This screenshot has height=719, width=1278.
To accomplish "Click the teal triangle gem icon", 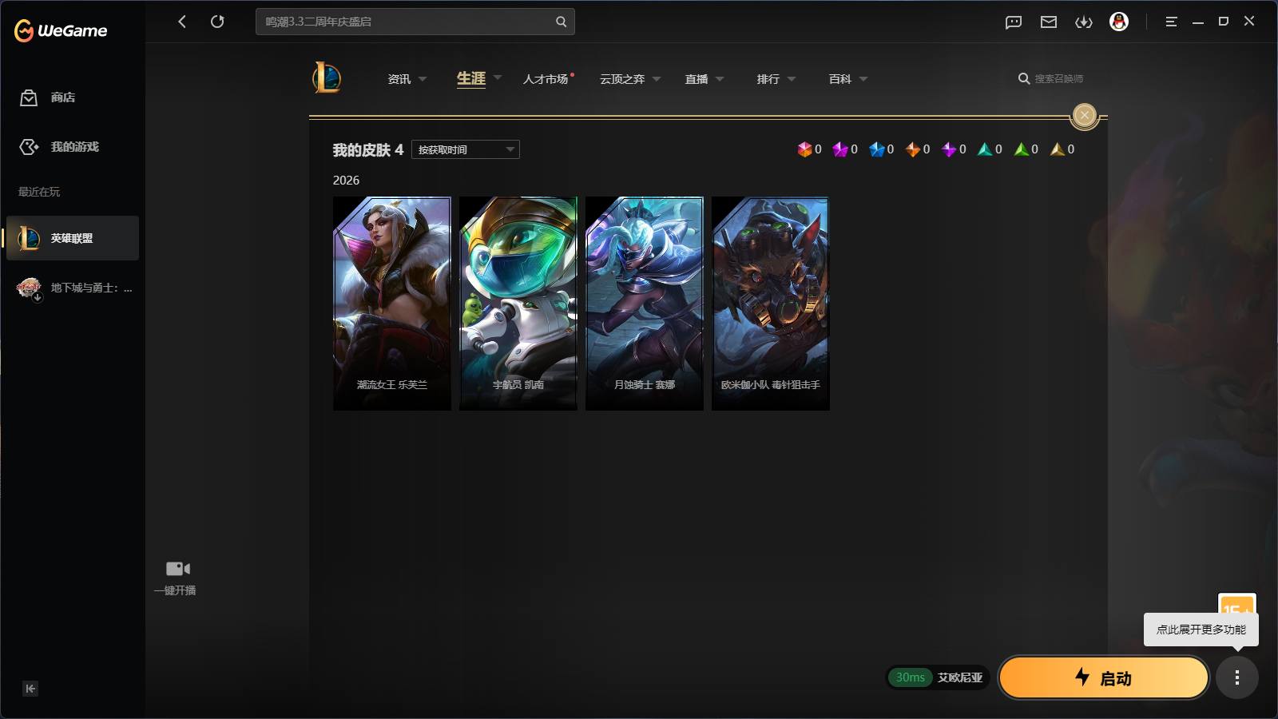I will pyautogui.click(x=985, y=149).
